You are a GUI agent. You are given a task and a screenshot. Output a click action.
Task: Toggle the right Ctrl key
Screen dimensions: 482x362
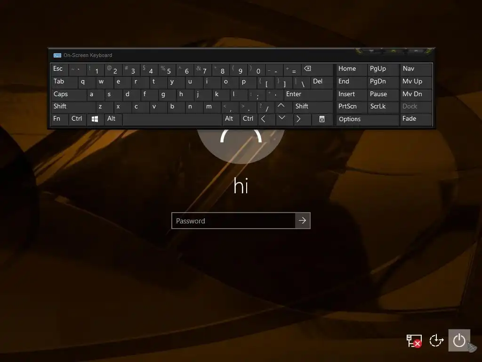point(249,119)
